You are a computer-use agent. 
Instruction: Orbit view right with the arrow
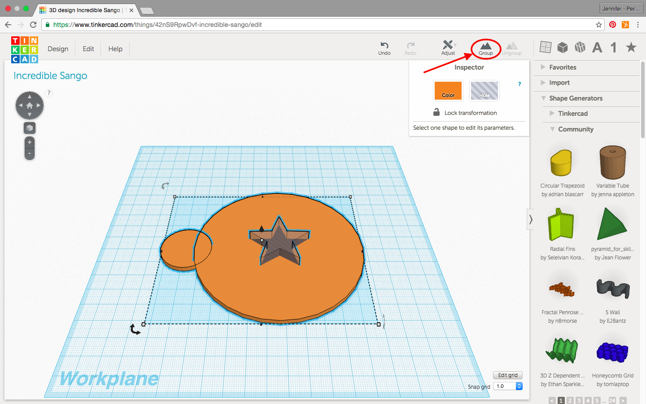(39, 105)
